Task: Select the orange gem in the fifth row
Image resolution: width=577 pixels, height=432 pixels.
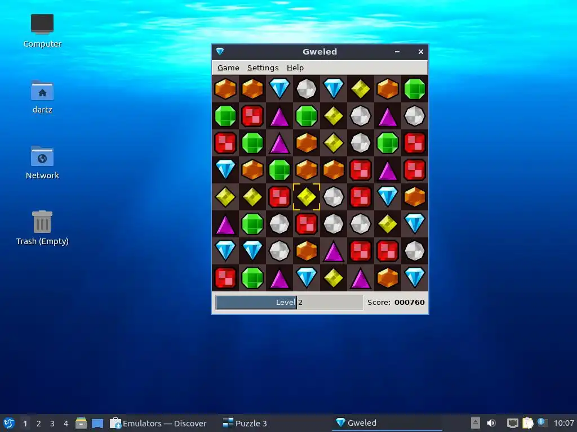Action: pos(415,197)
